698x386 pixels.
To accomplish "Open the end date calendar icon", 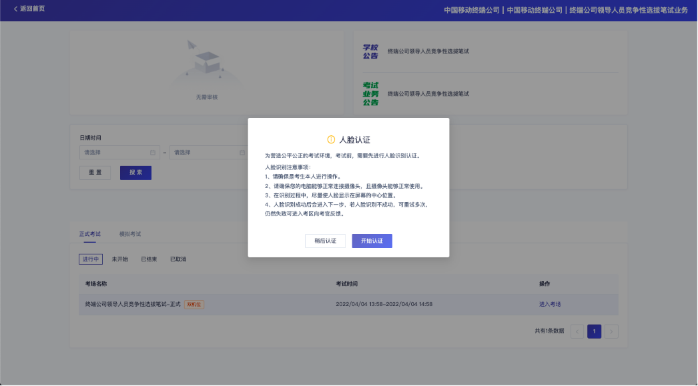I will [x=242, y=152].
